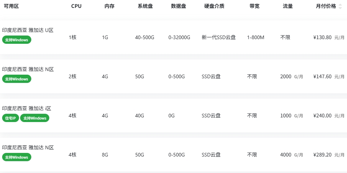Select the 印度尼西亚 雅加达 i区 zone name
Viewport: 347px width, 173px height.
[27, 108]
